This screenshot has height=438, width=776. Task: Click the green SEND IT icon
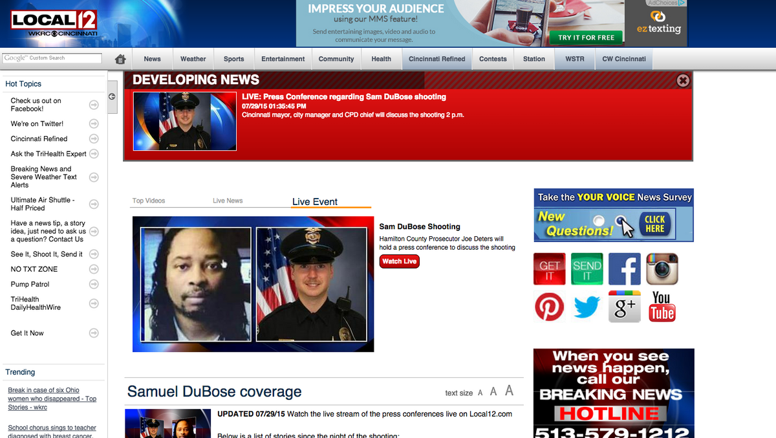[x=587, y=268]
